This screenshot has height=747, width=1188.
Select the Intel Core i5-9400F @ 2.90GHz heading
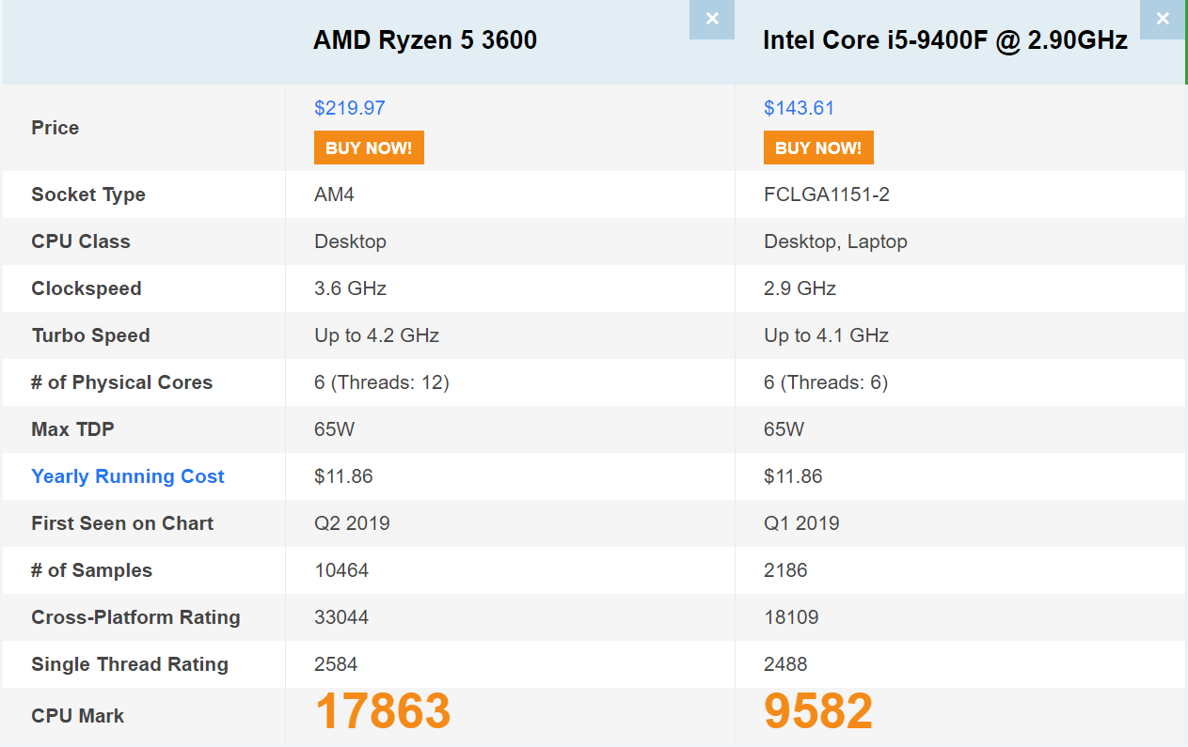coord(945,40)
